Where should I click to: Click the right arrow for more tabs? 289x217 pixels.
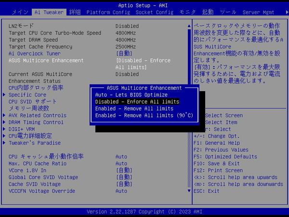[287, 13]
